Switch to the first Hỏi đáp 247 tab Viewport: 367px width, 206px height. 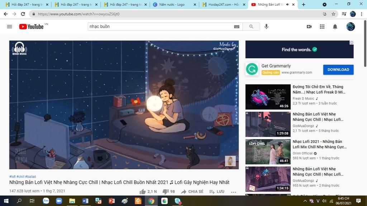pos(27,4)
